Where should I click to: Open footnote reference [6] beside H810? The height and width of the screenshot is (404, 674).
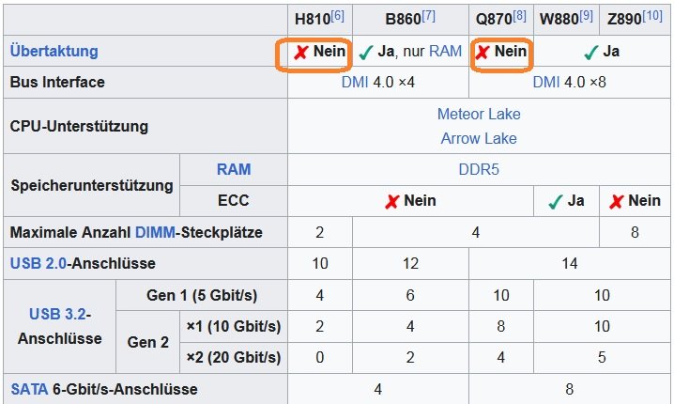(x=337, y=16)
